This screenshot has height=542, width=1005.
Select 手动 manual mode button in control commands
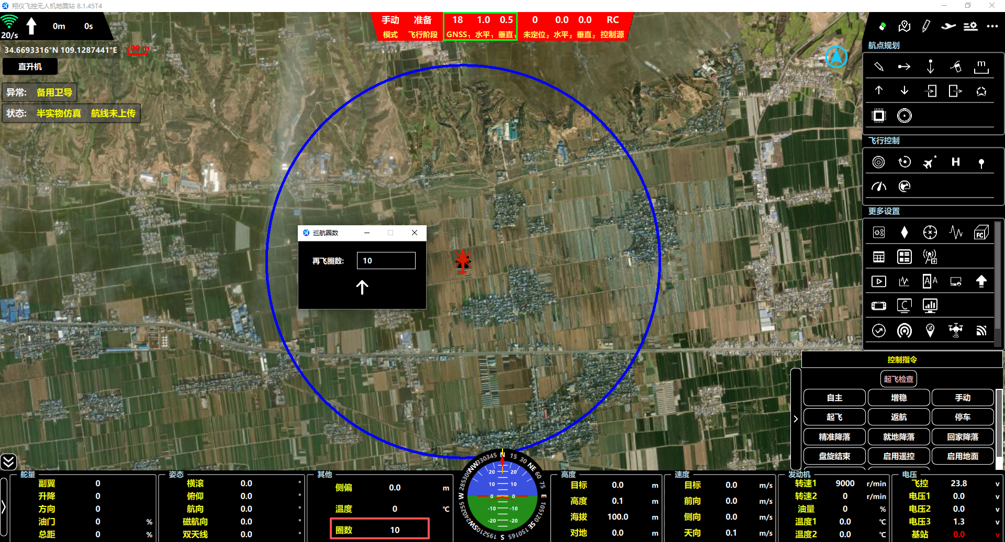[x=963, y=398]
